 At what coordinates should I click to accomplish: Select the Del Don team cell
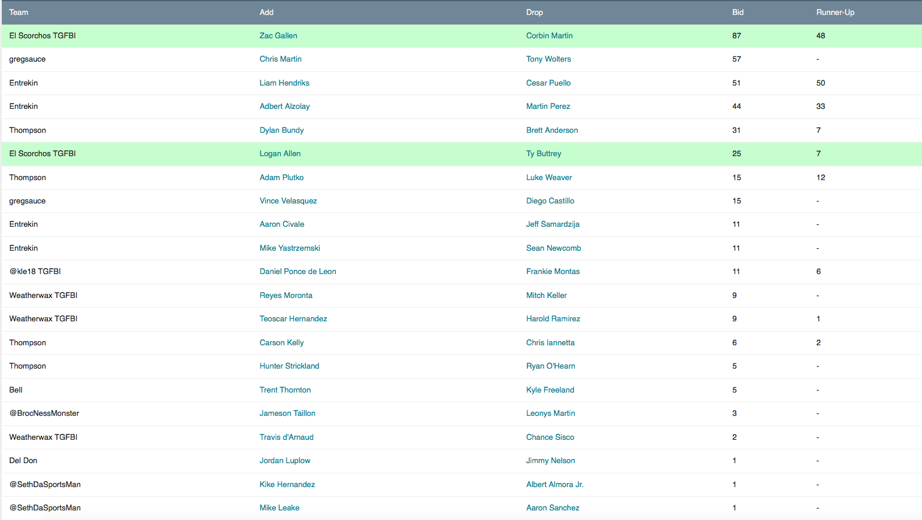point(23,461)
